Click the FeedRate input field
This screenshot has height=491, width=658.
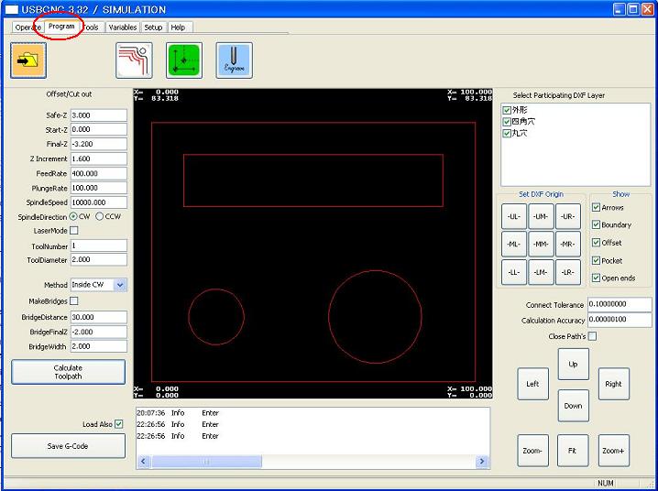(x=98, y=173)
